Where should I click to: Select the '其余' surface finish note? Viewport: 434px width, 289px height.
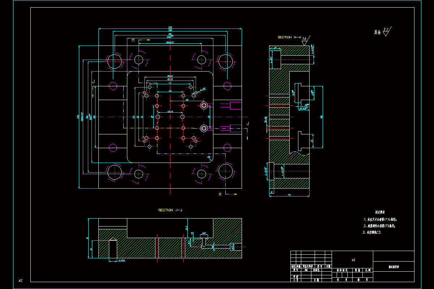pos(377,32)
